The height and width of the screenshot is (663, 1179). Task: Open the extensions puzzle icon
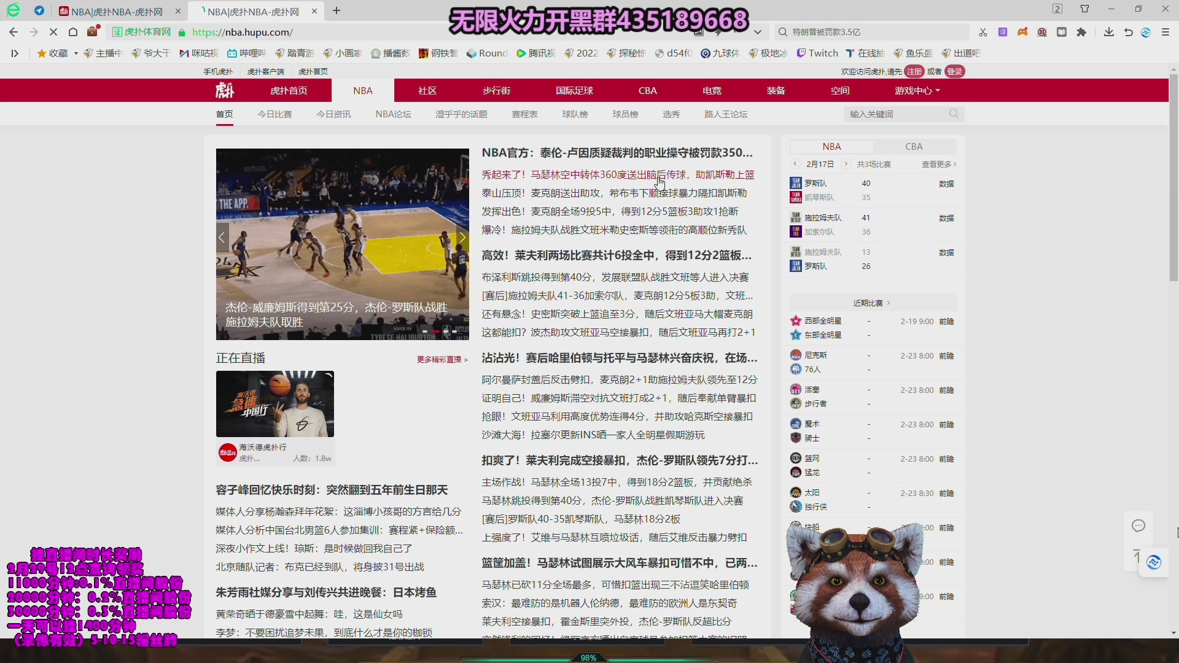click(x=1081, y=32)
